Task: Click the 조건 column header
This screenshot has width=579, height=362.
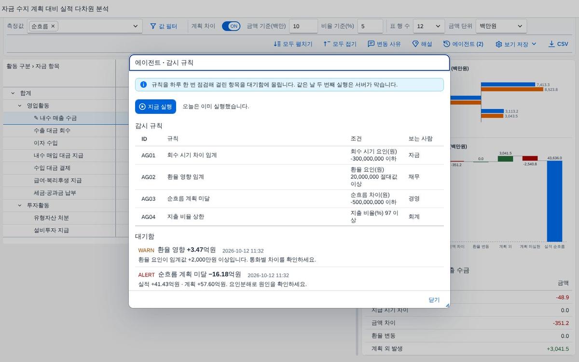Action: click(x=356, y=139)
